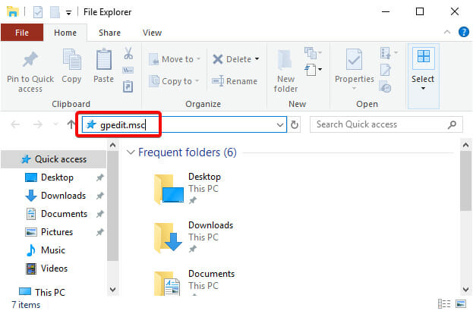Expand the Properties dropdown arrow
This screenshot has width=473, height=314.
[354, 88]
